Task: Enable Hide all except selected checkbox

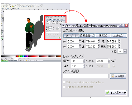Action: coord(64,87)
